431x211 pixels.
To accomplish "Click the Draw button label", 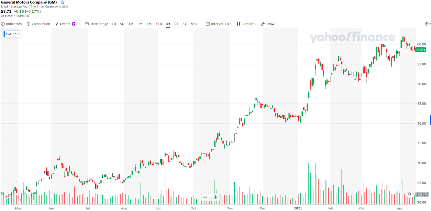I will [x=270, y=24].
